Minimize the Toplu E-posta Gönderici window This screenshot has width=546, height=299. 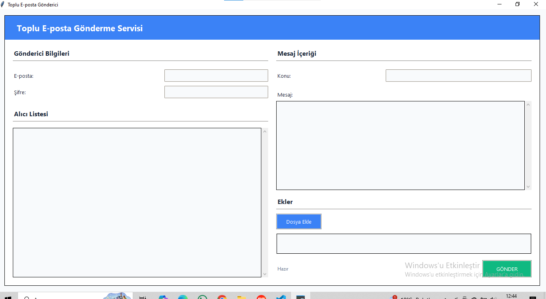click(x=500, y=4)
